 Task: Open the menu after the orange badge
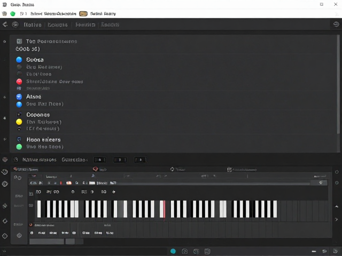click(103, 14)
